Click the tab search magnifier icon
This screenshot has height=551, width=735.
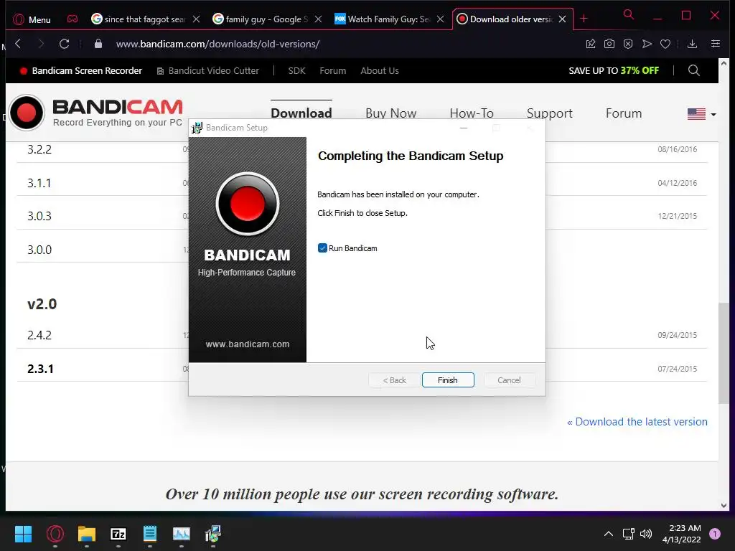[629, 14]
